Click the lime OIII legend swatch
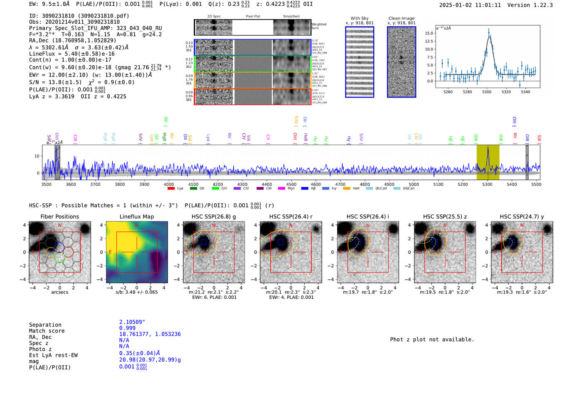582x396 pixels. tap(215, 189)
